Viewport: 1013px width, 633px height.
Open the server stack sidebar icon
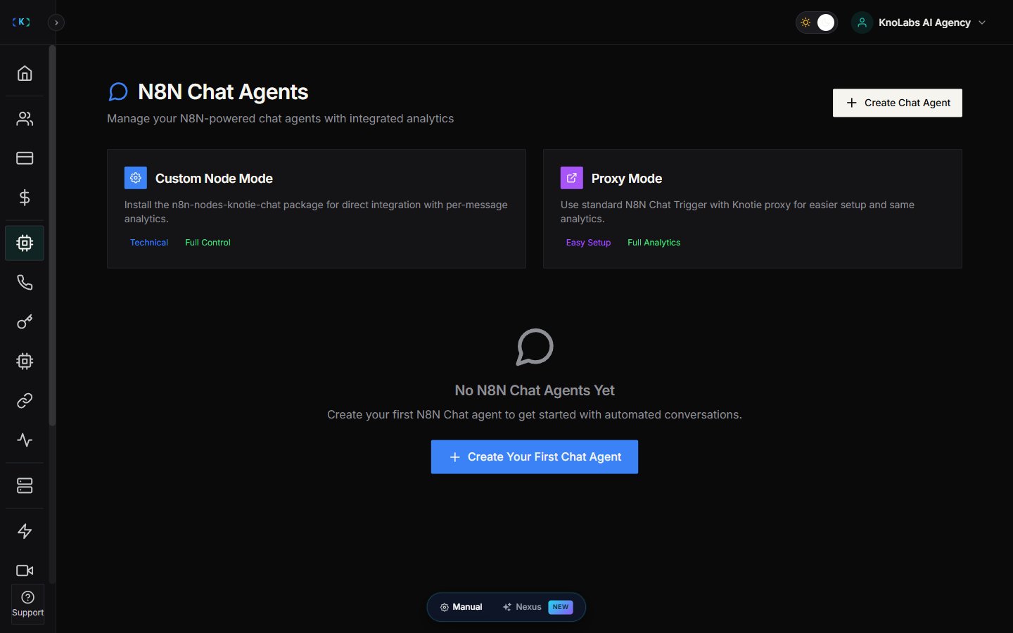[25, 486]
